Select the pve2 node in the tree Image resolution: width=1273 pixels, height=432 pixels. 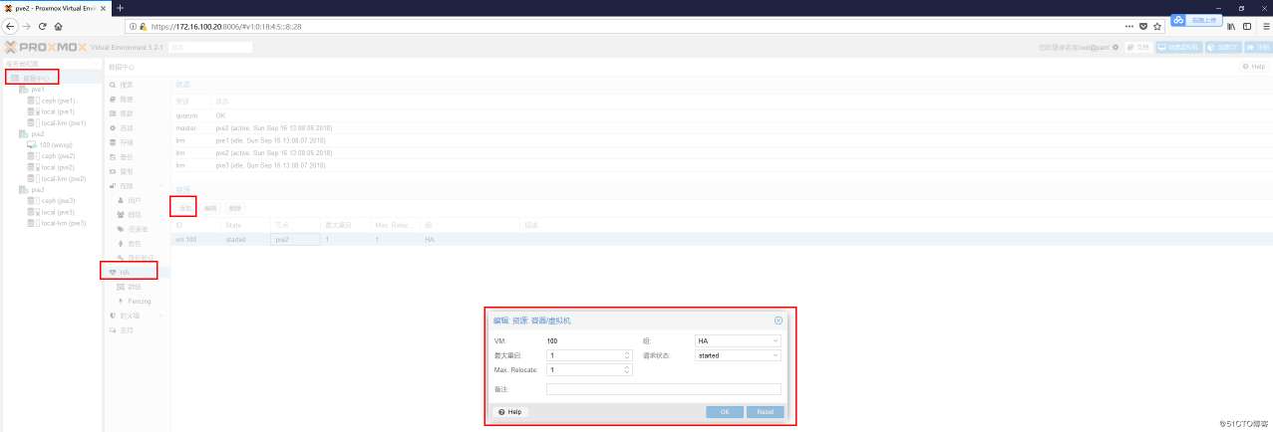38,133
